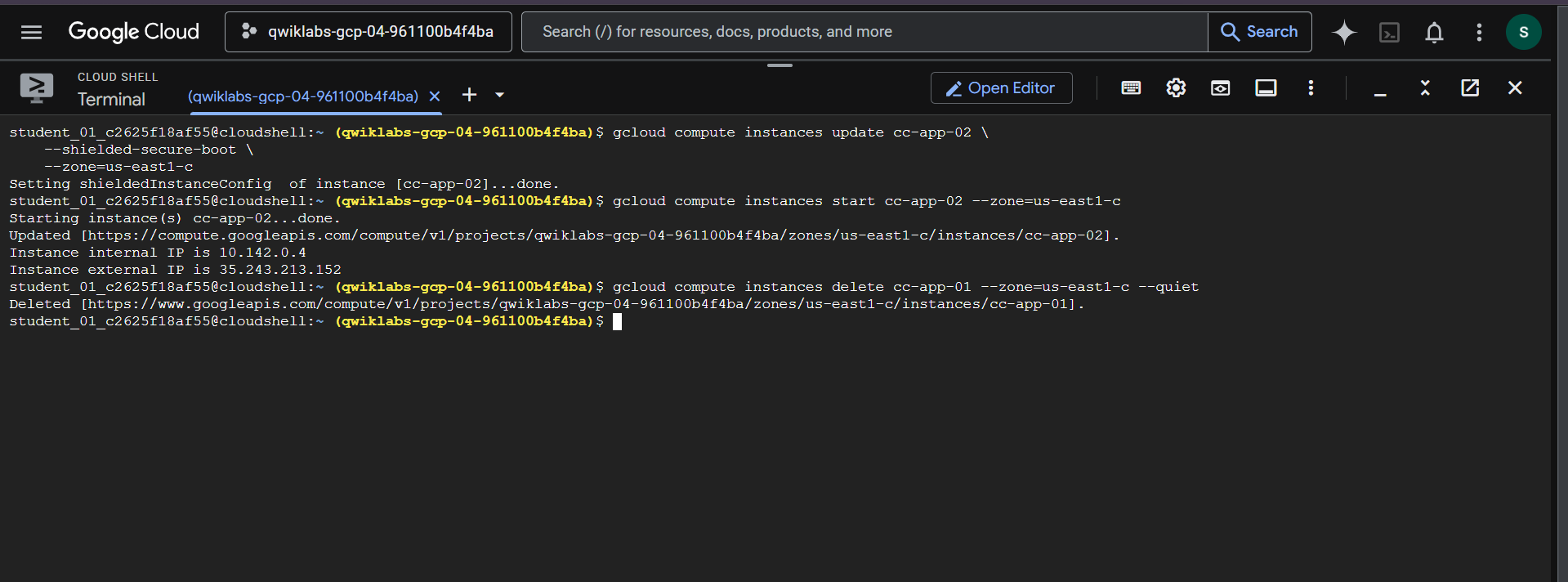Collapse Cloud Shell with the restore arrows icon
Screen dimensions: 1568x582
click(x=1425, y=87)
